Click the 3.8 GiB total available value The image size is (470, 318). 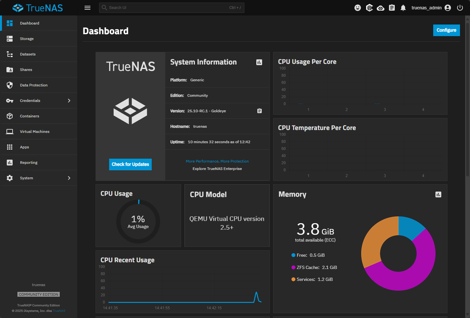[x=315, y=229]
